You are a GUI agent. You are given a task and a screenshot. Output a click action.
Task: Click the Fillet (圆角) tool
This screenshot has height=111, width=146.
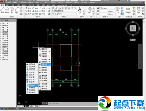click(x=42, y=11)
